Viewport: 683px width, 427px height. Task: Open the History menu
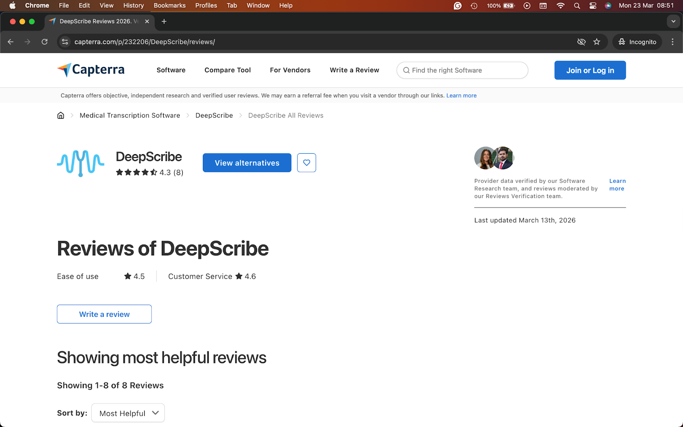coord(134,6)
